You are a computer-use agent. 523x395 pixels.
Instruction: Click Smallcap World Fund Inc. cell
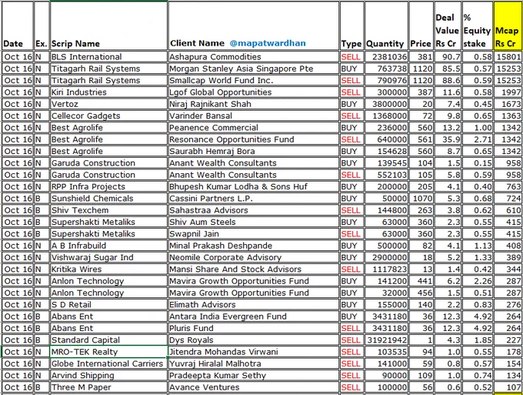coord(254,81)
